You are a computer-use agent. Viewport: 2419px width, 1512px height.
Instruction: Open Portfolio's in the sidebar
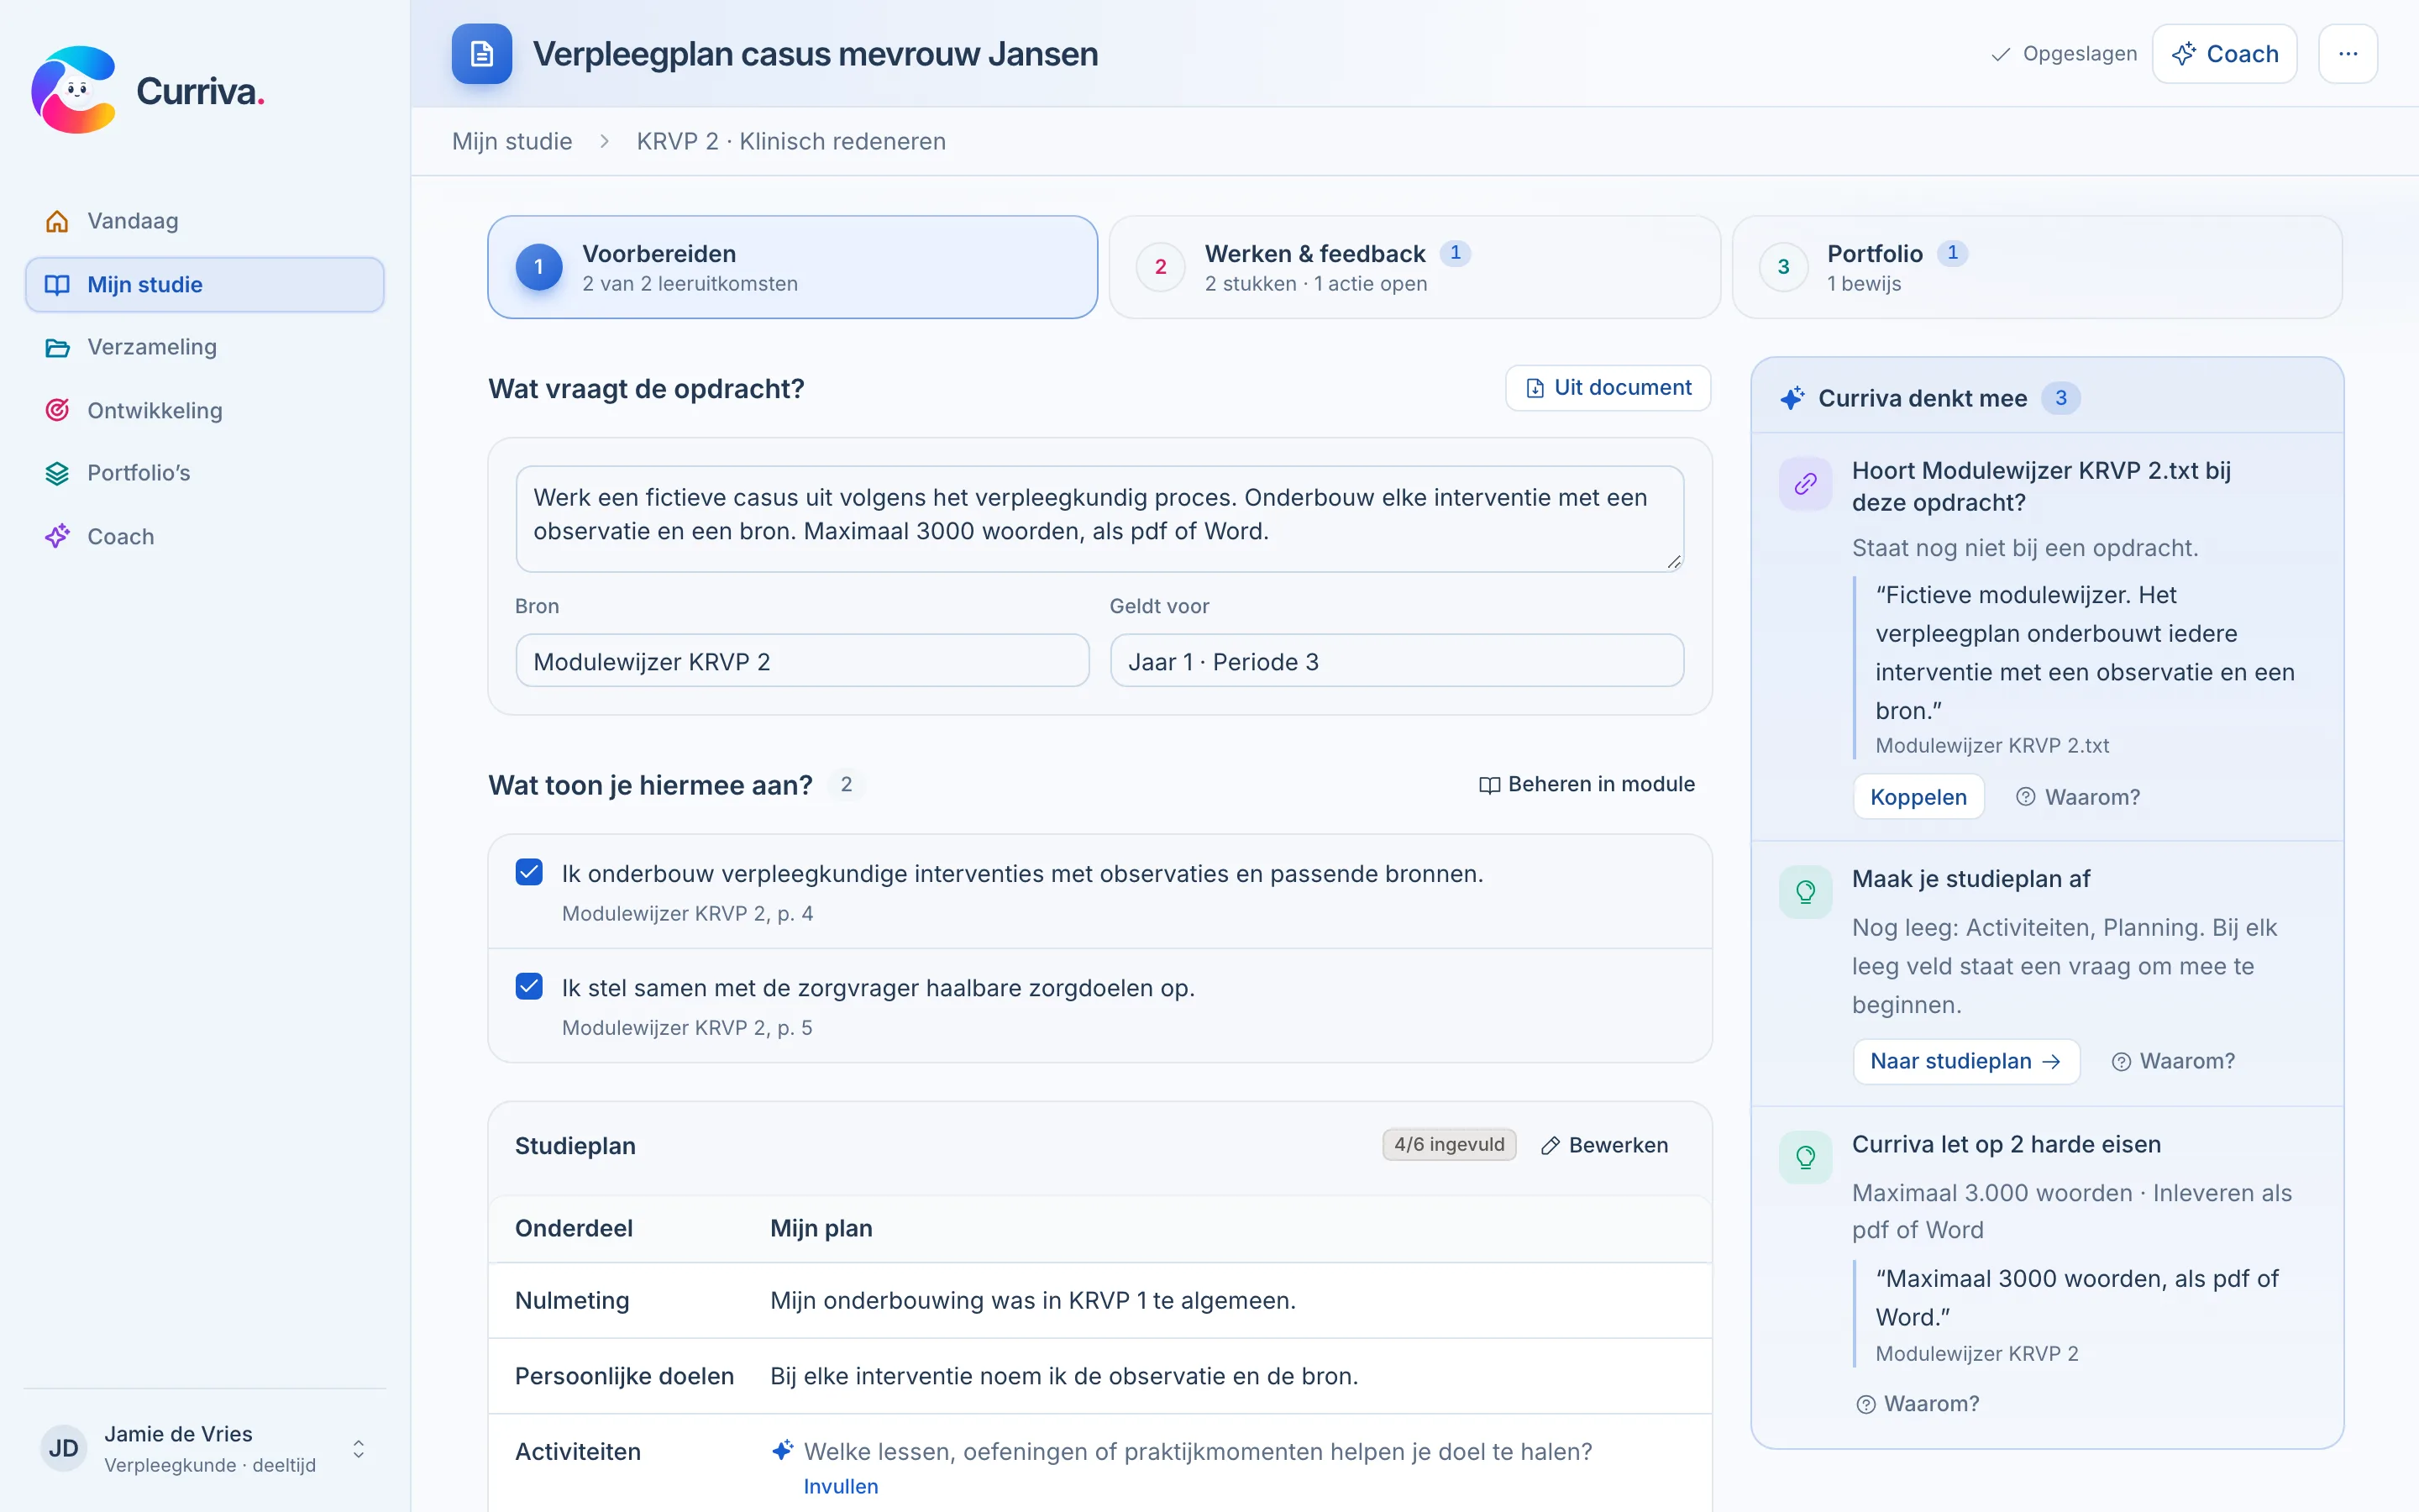(x=204, y=473)
